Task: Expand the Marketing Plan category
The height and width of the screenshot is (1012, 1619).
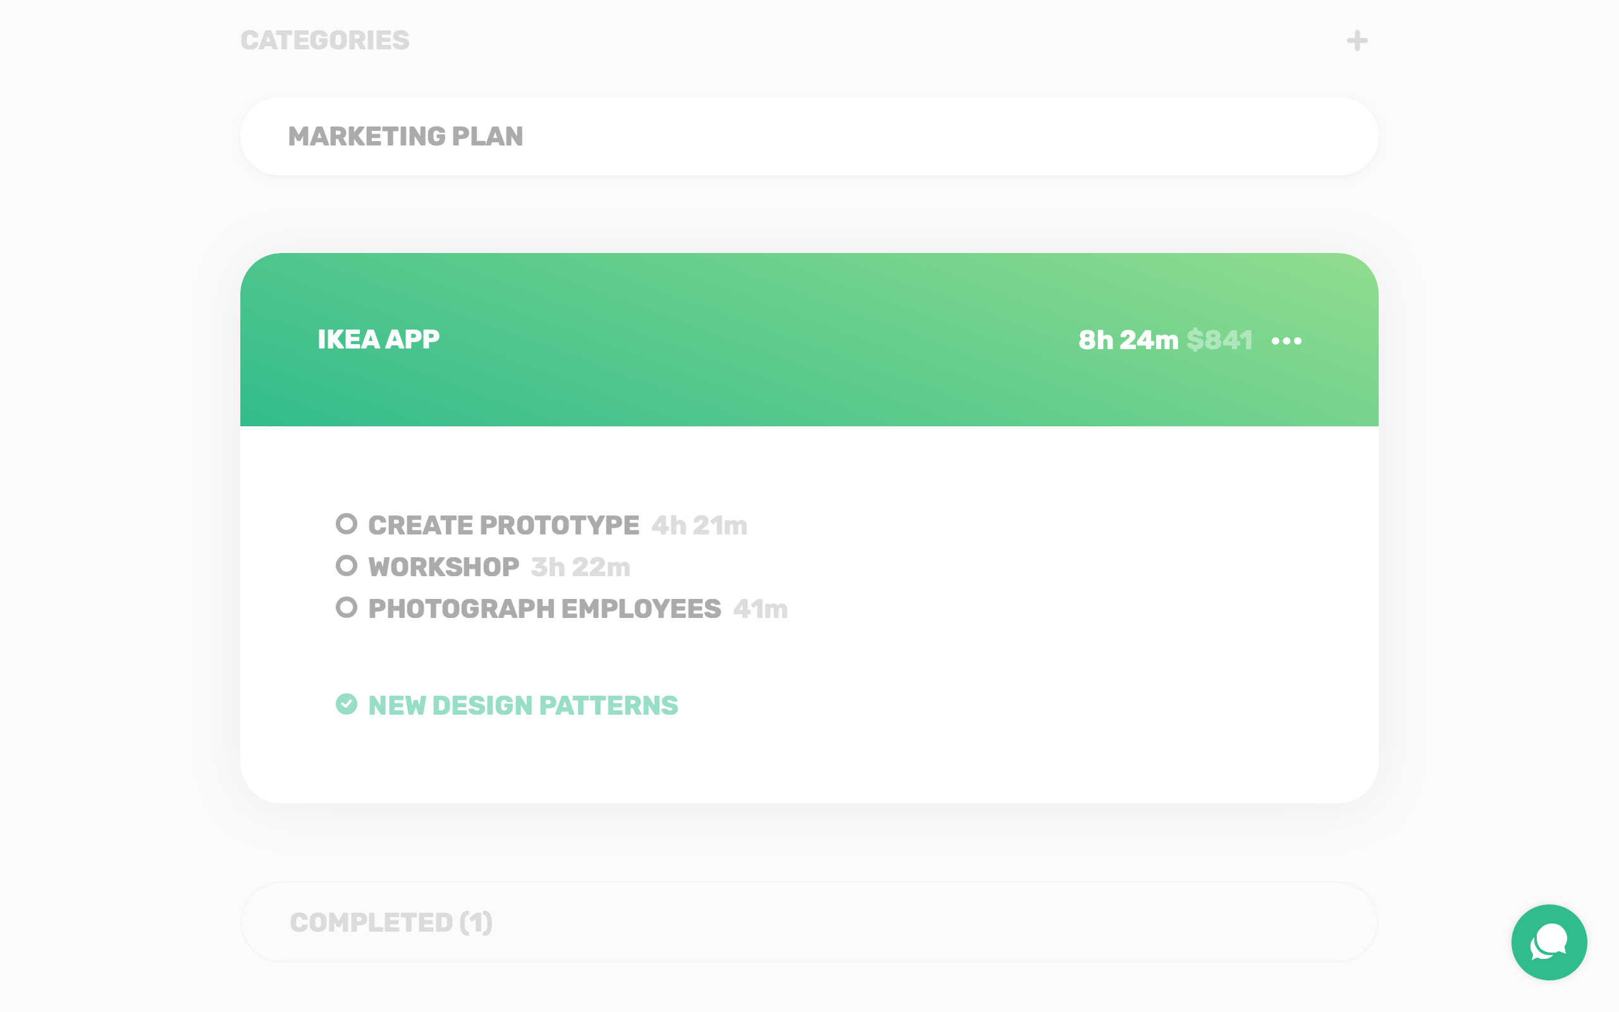Action: pos(405,137)
